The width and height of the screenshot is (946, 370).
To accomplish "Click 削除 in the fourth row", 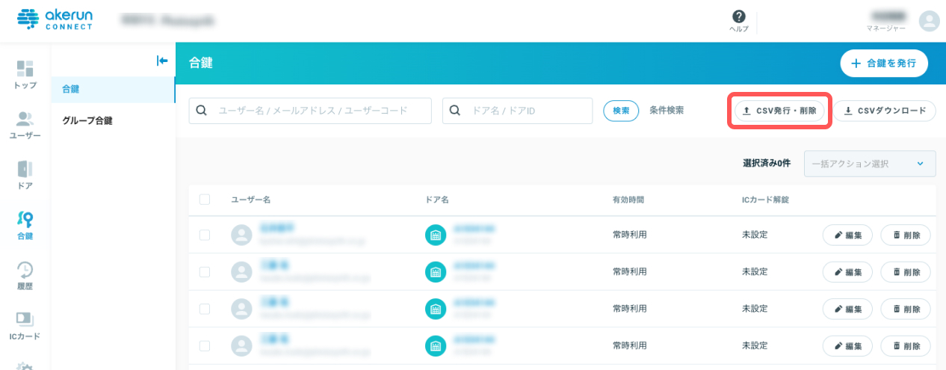I will point(906,346).
